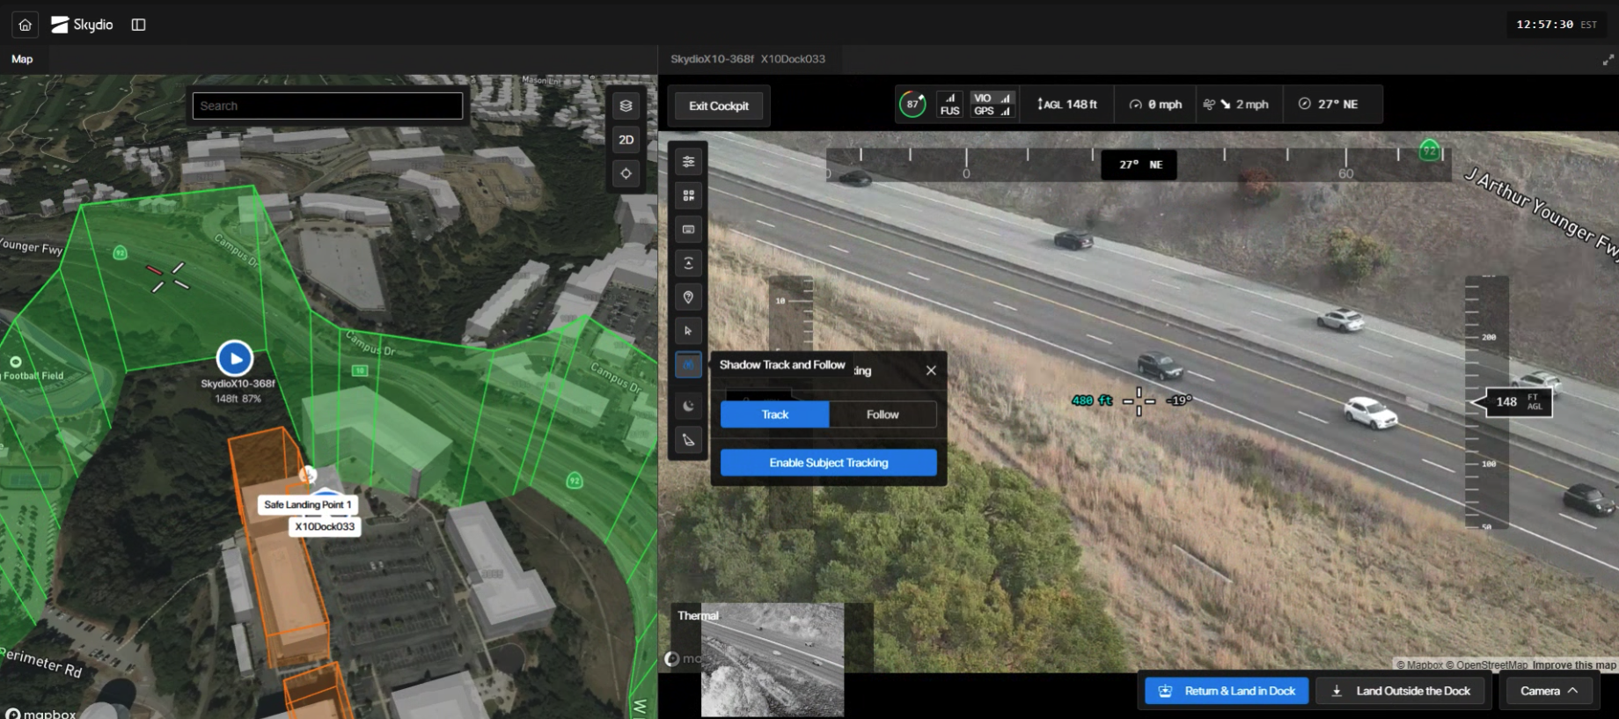The height and width of the screenshot is (719, 1619).
Task: Open the Thermal camera thumbnail
Action: pos(772,659)
